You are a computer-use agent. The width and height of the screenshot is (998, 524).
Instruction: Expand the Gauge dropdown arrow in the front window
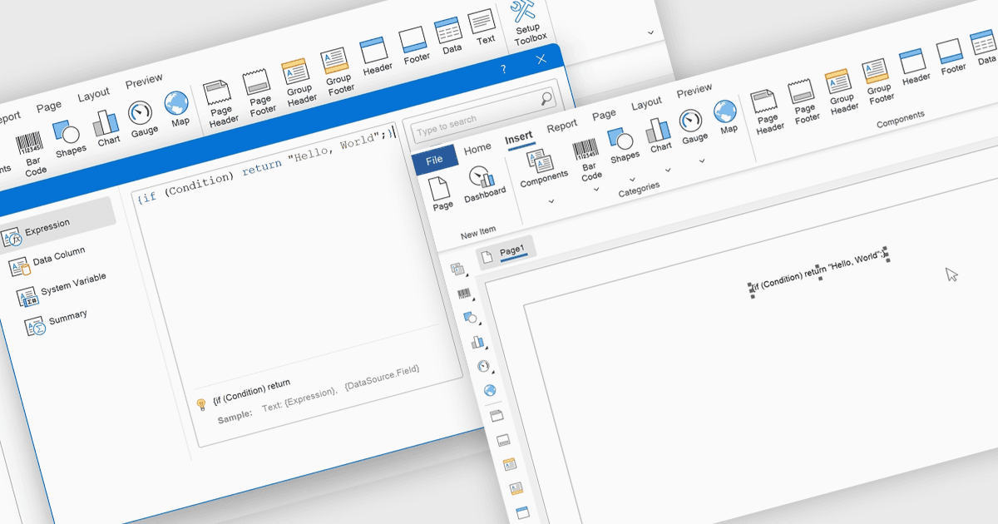701,160
